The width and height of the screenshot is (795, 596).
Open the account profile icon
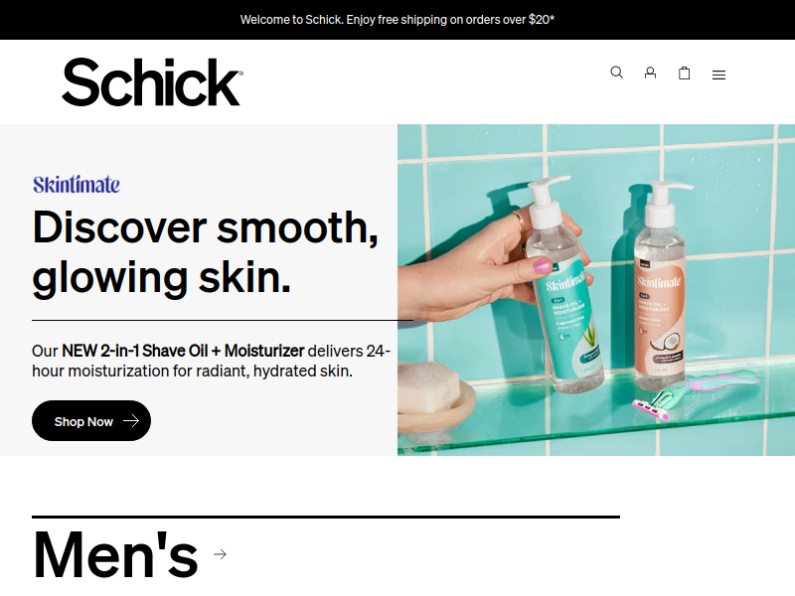(650, 73)
